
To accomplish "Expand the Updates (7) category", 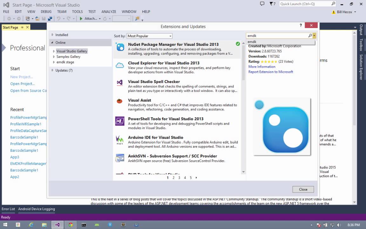I will (x=52, y=70).
